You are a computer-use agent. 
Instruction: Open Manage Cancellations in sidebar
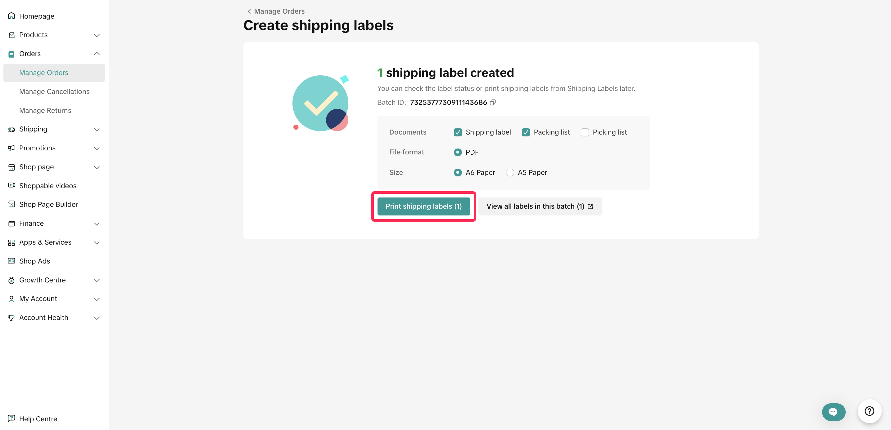[54, 91]
